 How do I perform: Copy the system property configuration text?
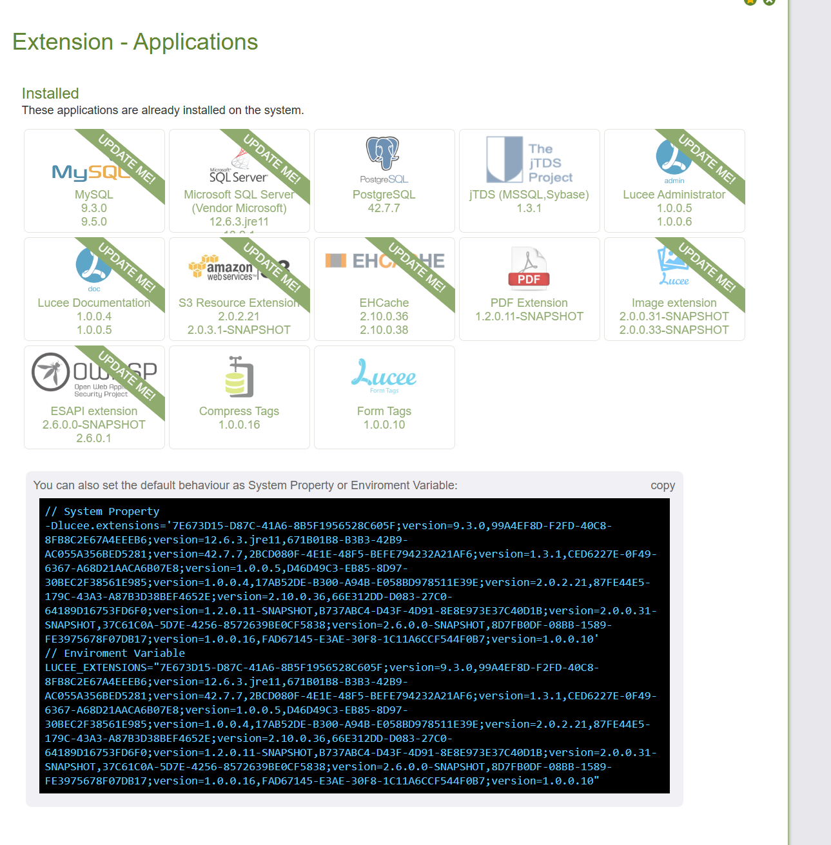(x=662, y=485)
